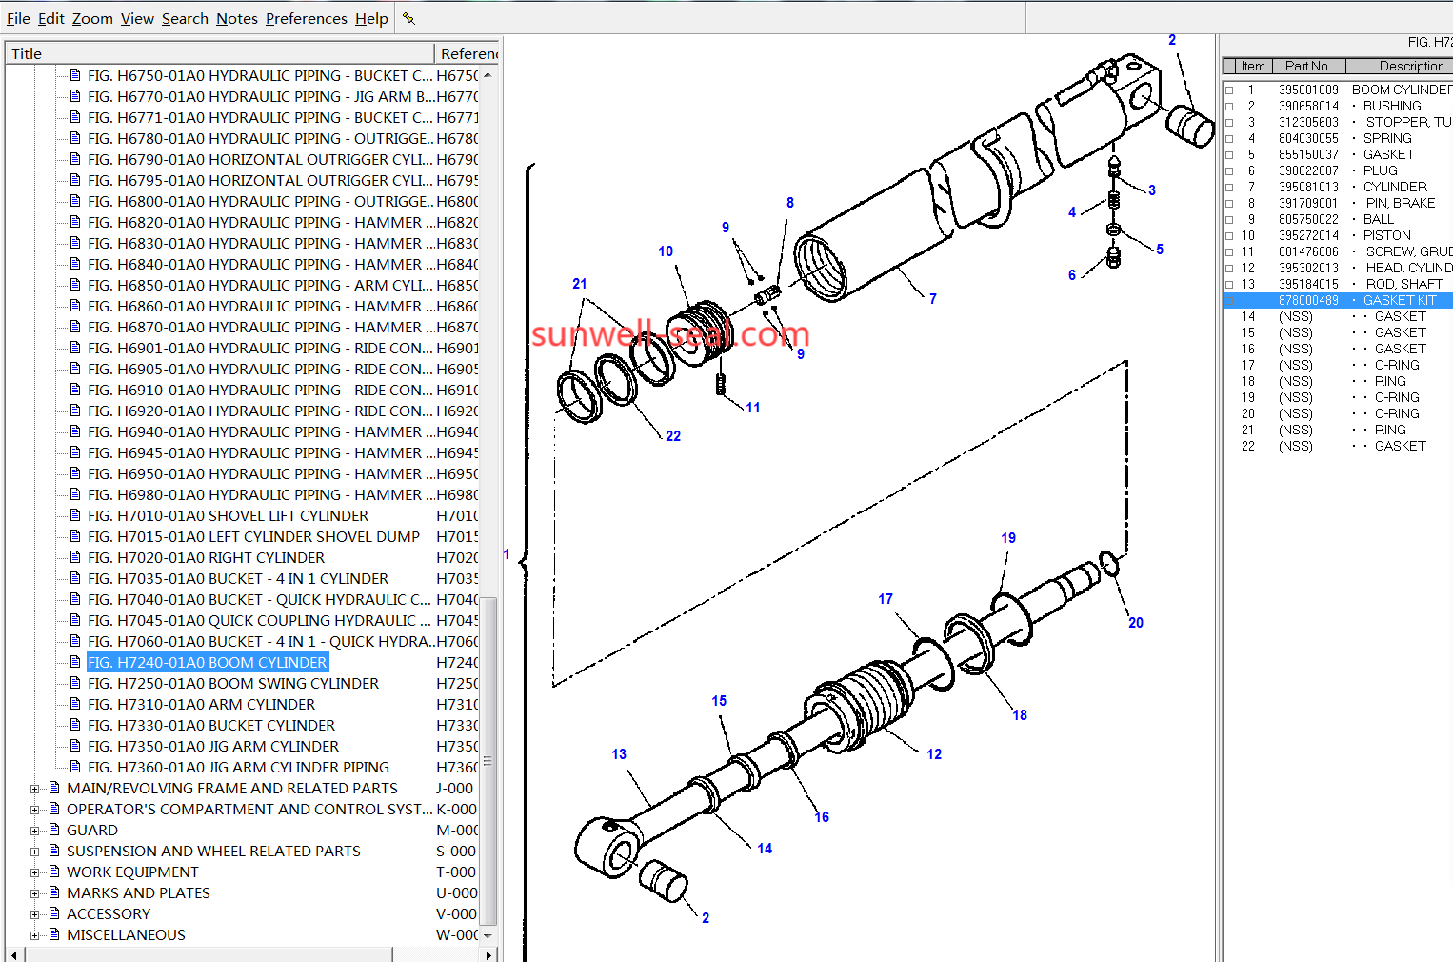This screenshot has width=1453, height=962.
Task: Check the box next to item 10 PISTON
Action: pos(1229,236)
